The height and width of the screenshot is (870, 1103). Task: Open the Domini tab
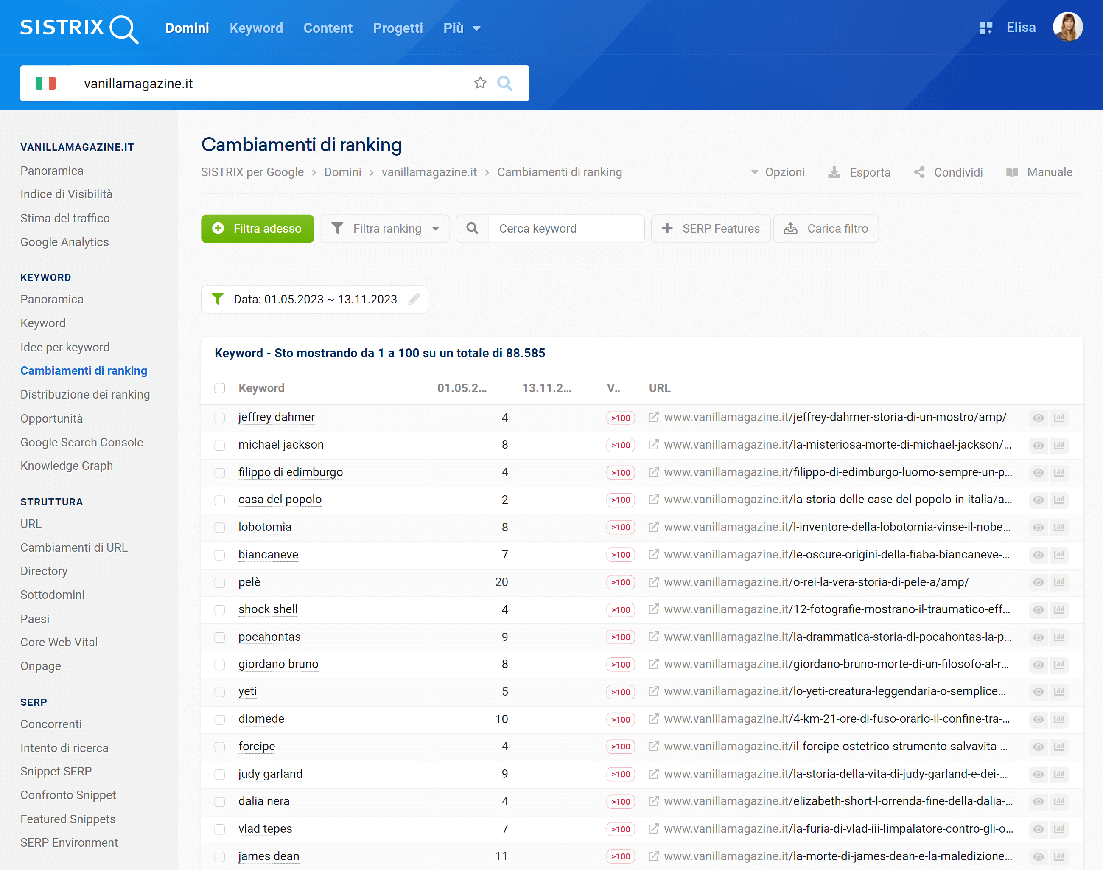click(x=187, y=28)
